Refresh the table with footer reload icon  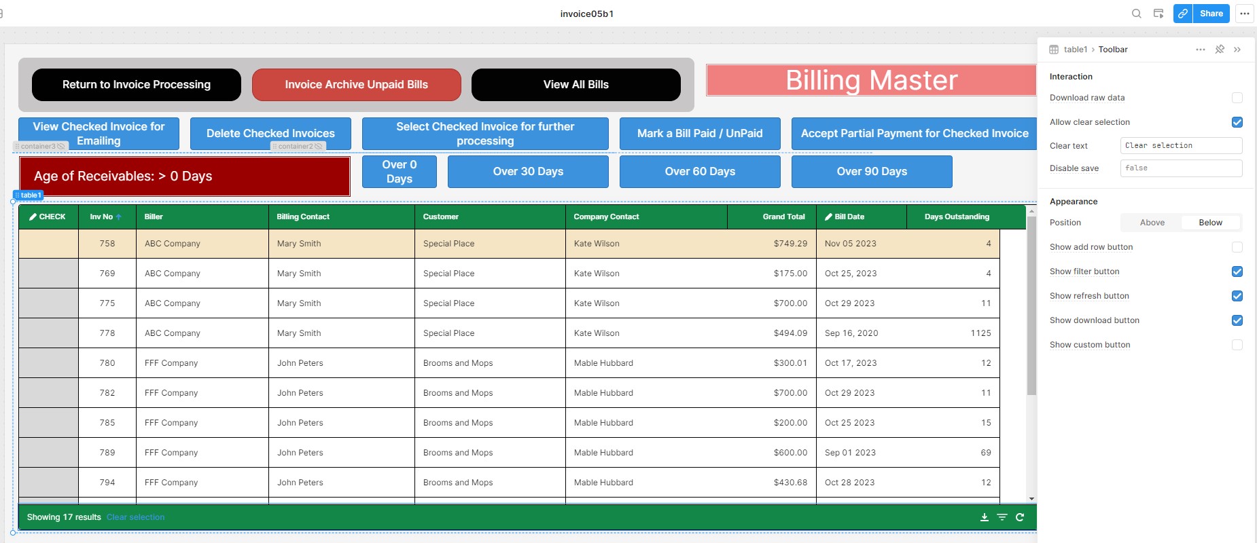pyautogui.click(x=1020, y=517)
